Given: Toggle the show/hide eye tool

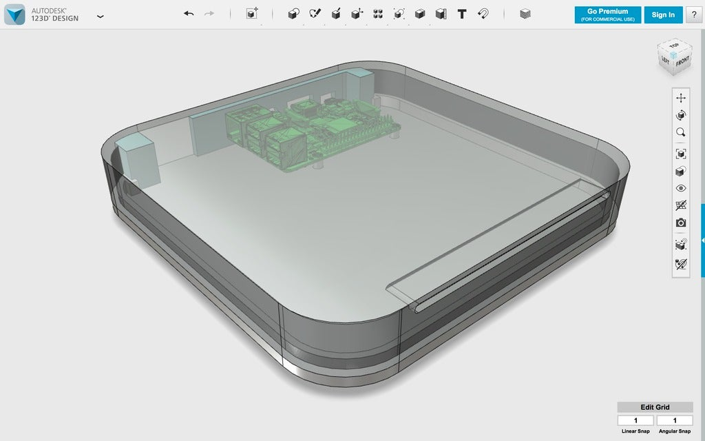Looking at the screenshot, I should click(681, 188).
